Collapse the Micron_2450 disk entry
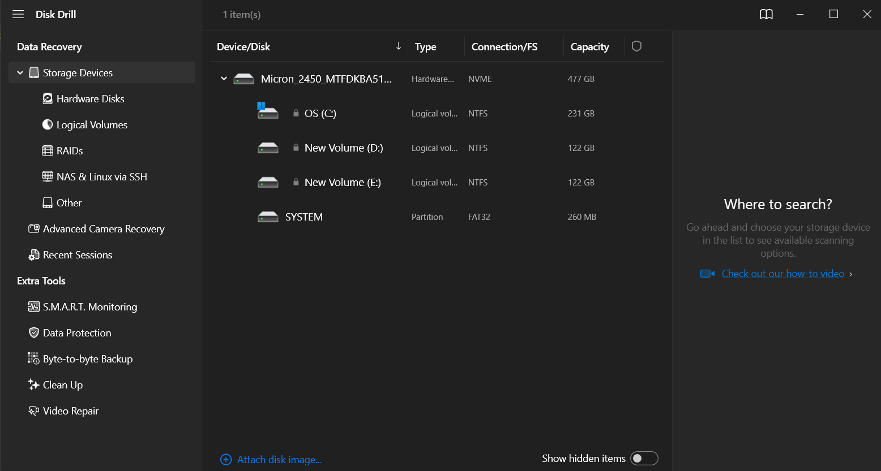Screen dimensions: 881x471 [x=224, y=79]
